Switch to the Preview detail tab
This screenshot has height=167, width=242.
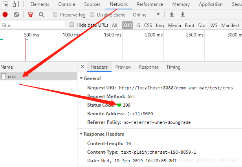[x=123, y=67]
